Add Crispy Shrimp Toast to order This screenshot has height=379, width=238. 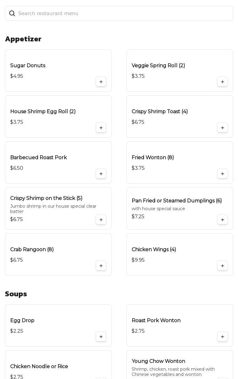pyautogui.click(x=223, y=128)
